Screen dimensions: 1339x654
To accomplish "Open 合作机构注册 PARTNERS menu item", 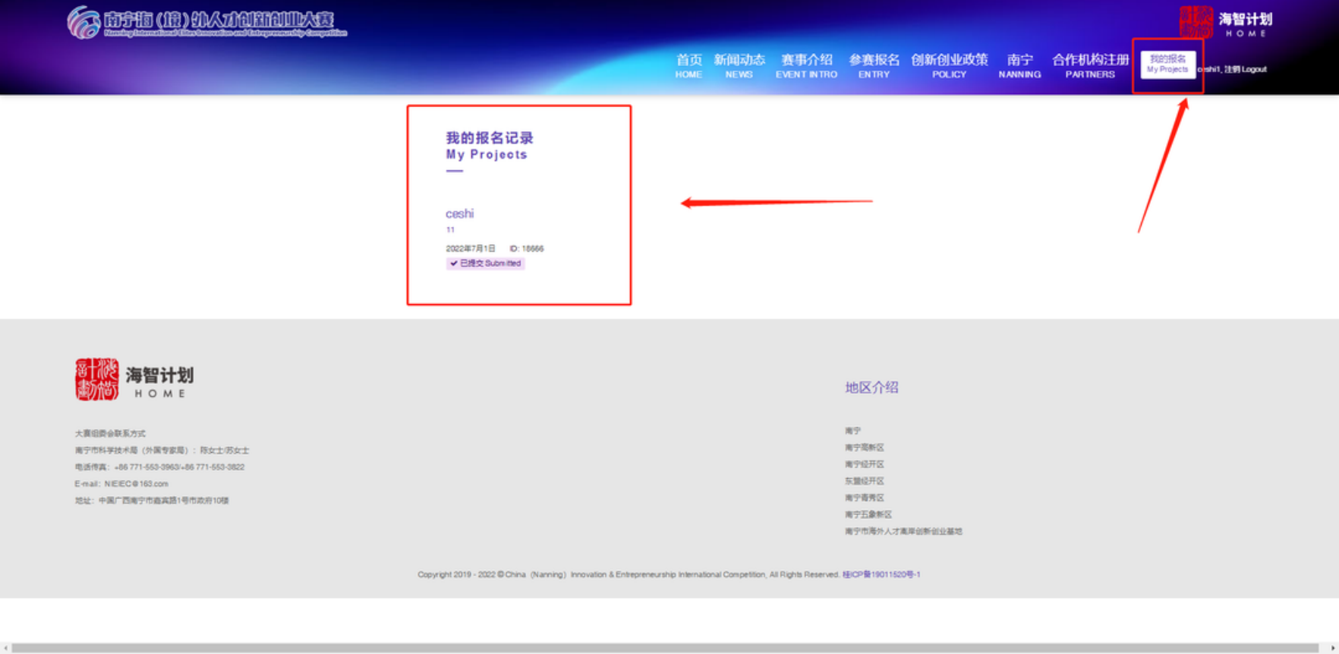I will 1090,65.
